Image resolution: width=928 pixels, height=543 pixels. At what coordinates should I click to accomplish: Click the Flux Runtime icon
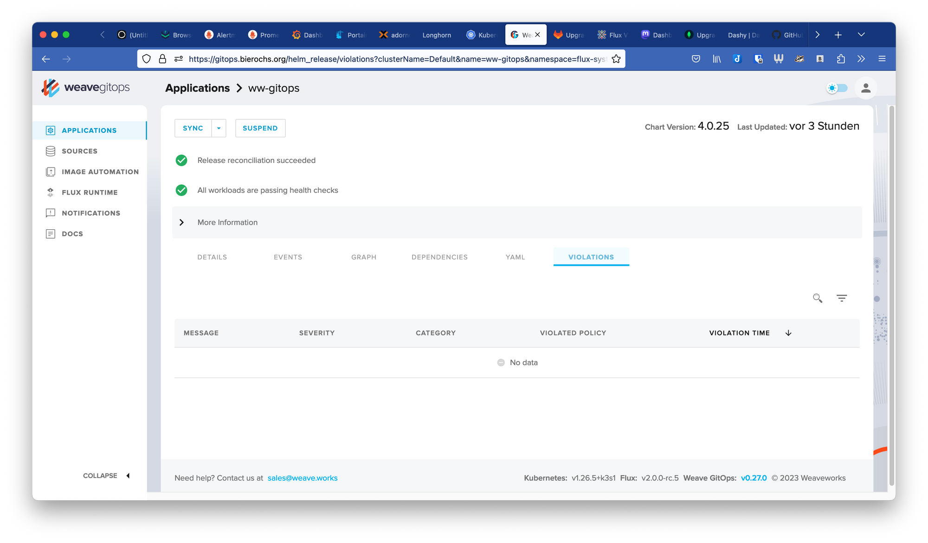point(51,193)
